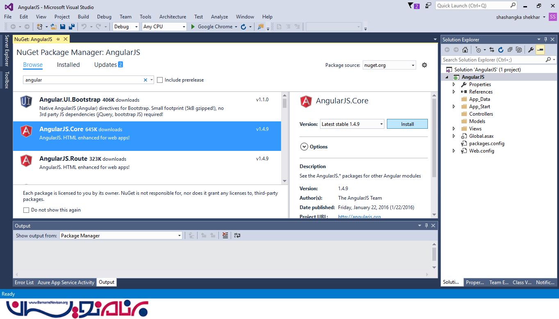Click the package search box containing angular
559x319 pixels.
[82, 80]
